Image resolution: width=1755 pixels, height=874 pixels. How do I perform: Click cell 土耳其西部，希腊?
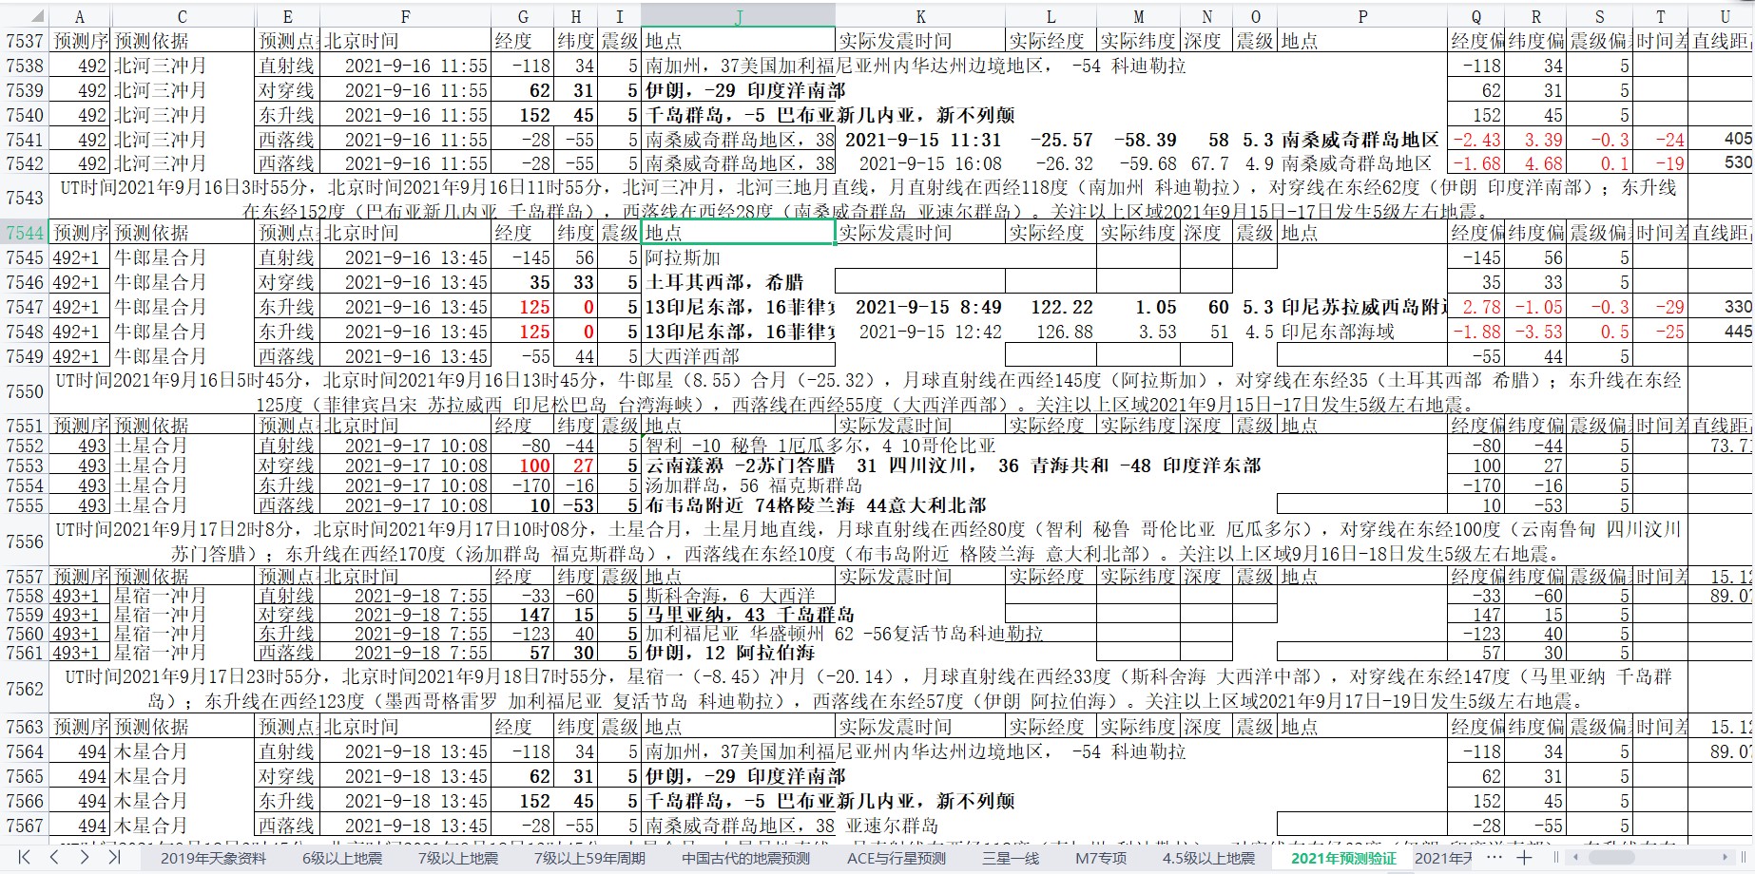(x=739, y=282)
